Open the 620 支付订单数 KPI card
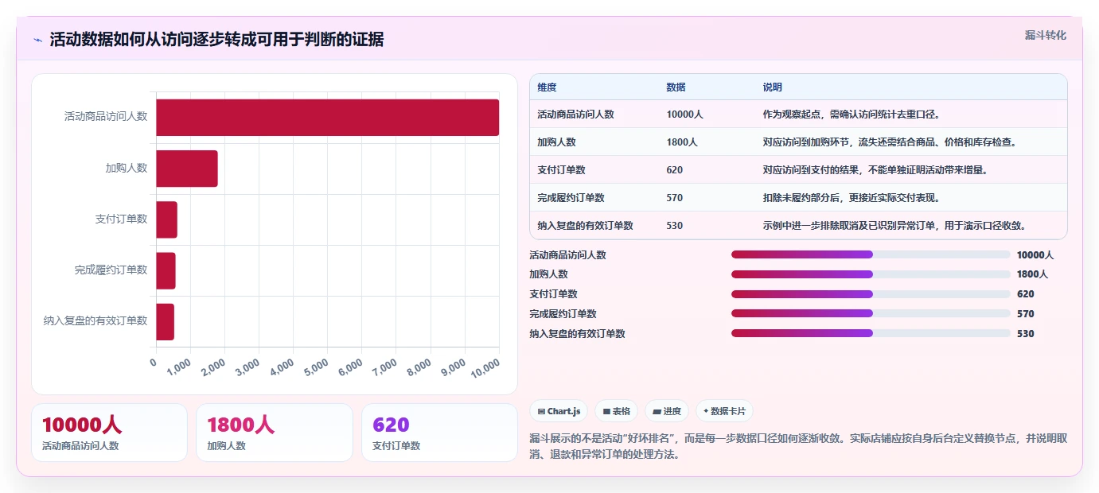The width and height of the screenshot is (1099, 493). tap(439, 433)
